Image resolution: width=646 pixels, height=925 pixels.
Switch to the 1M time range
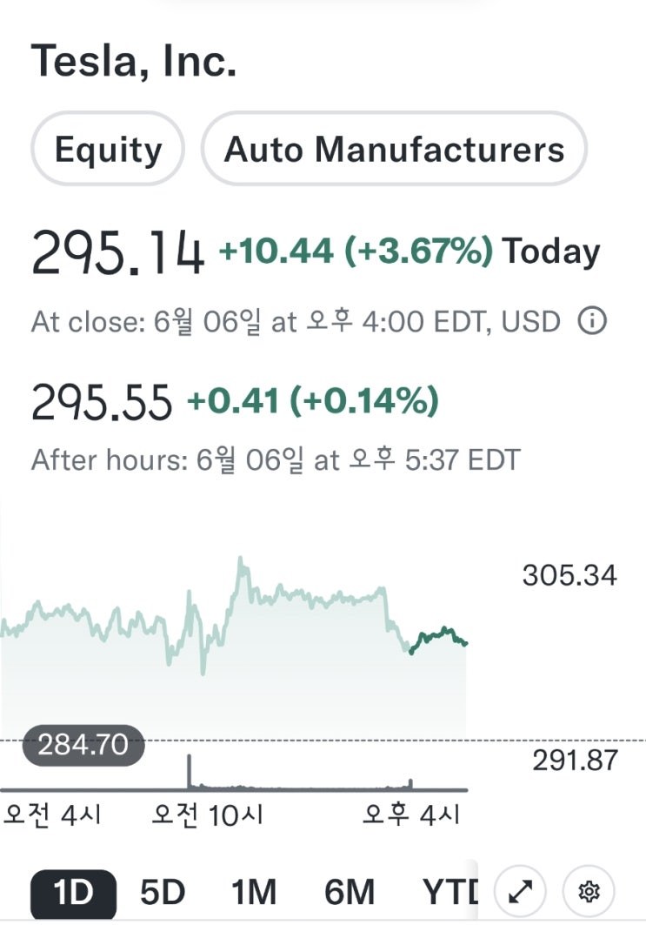[x=254, y=893]
